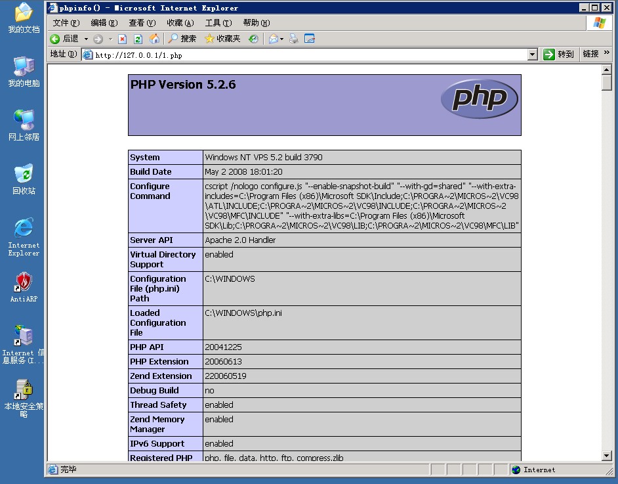Open the 编辑(E) menu
This screenshot has width=618, height=484.
pyautogui.click(x=104, y=23)
